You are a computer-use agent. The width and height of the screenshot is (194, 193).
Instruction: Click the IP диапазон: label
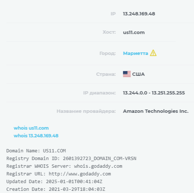point(99,93)
